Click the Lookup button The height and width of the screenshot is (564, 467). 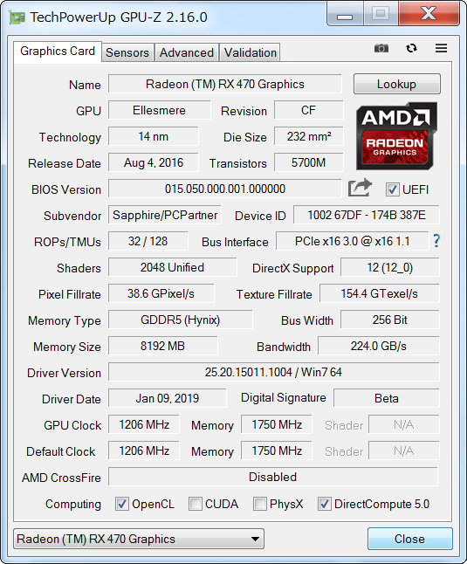pos(397,84)
